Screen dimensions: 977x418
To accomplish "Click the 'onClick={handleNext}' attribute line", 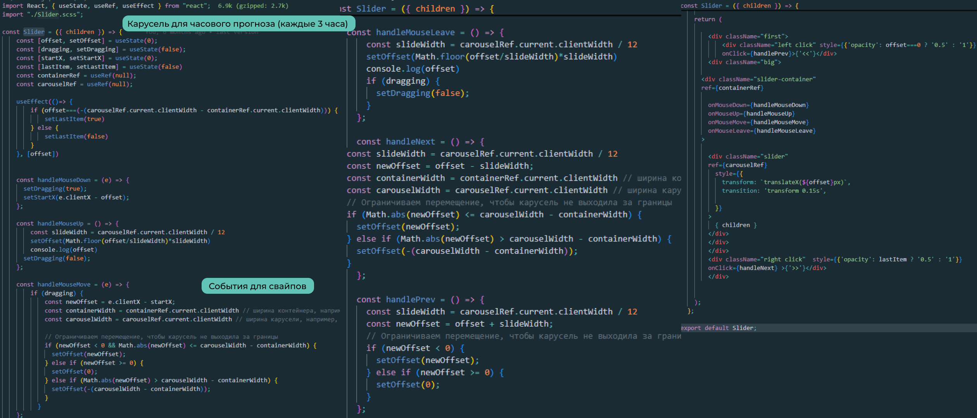I will coord(767,268).
